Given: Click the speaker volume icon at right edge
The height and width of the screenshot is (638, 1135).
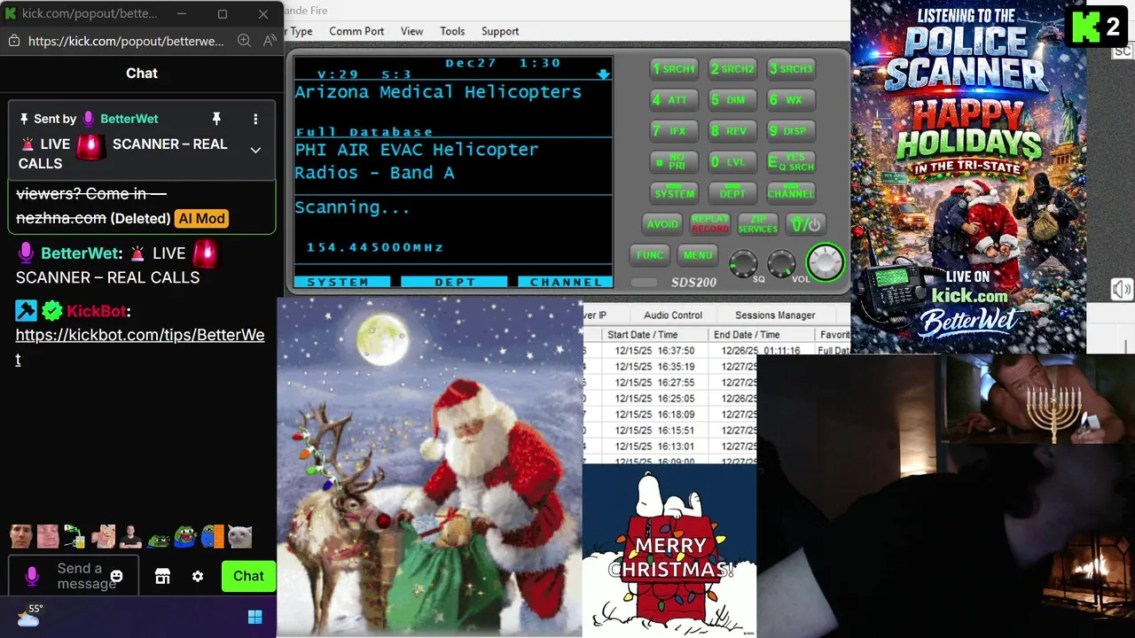Looking at the screenshot, I should pyautogui.click(x=1122, y=290).
